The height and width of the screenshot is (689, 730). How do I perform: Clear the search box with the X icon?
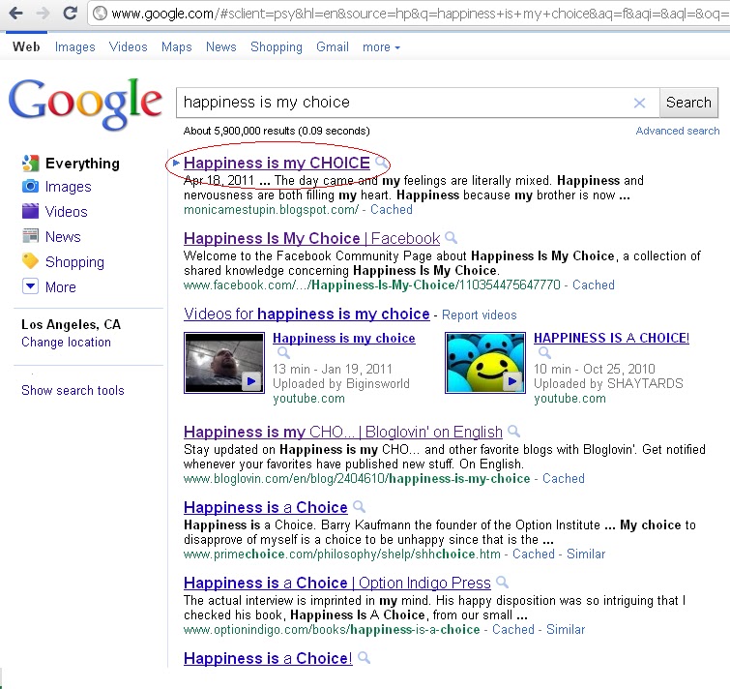[640, 103]
